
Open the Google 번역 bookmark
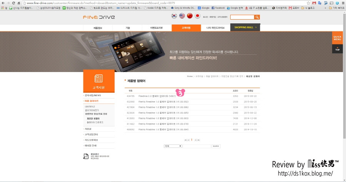[x=235, y=8]
